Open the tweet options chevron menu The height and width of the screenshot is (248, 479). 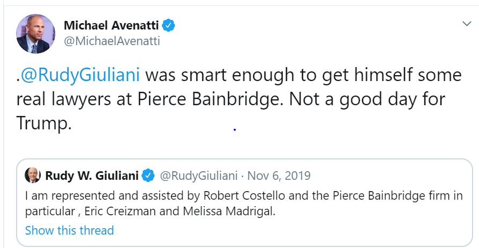[x=466, y=24]
